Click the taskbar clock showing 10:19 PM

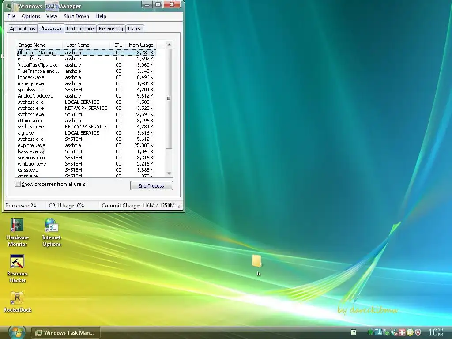coord(436,332)
